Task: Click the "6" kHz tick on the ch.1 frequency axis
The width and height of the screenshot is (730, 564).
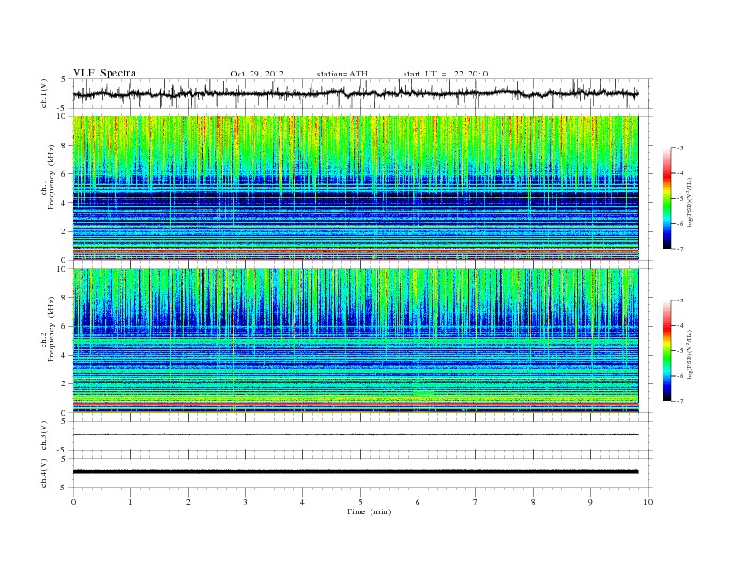Action: tap(64, 174)
